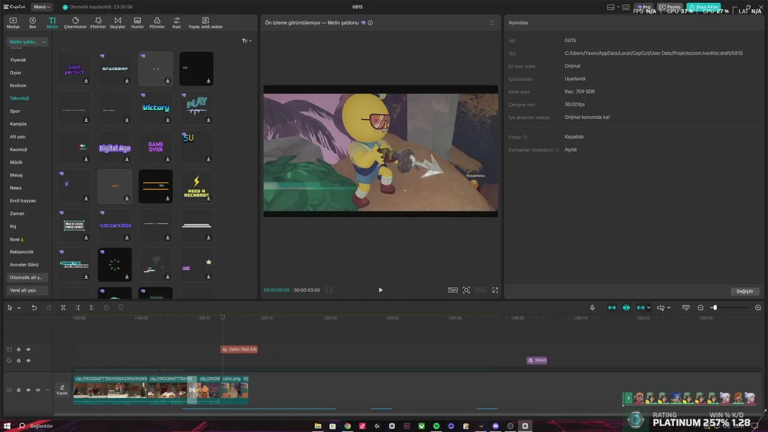768x432 pixels.
Task: Open the preview axis dropdown arrow
Action: pyautogui.click(x=668, y=308)
